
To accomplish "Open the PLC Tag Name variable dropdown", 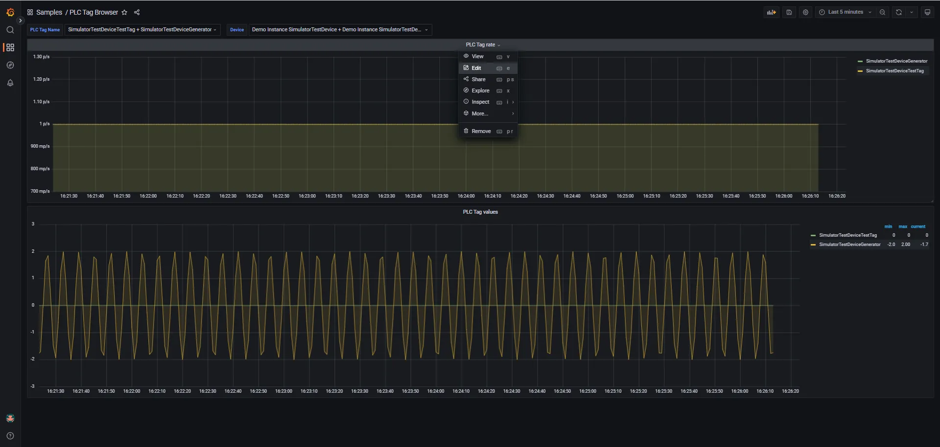I will tap(142, 30).
